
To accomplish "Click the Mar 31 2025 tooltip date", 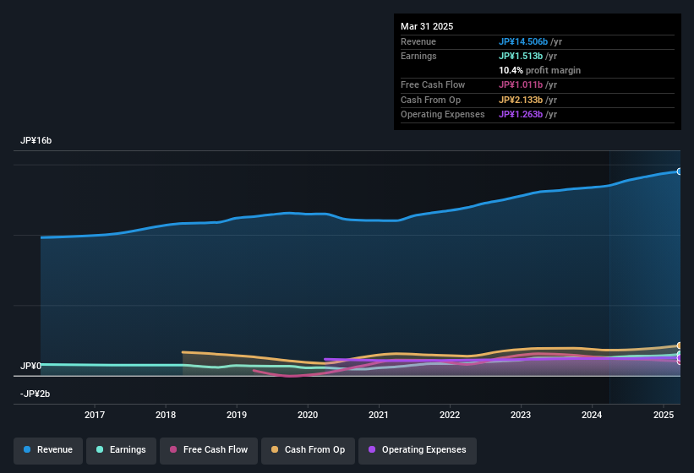I will pos(427,26).
